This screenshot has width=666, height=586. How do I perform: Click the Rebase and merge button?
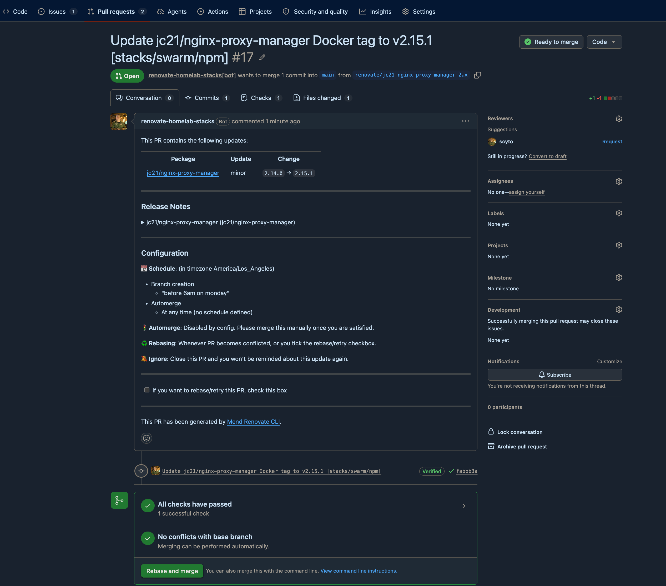[172, 571]
